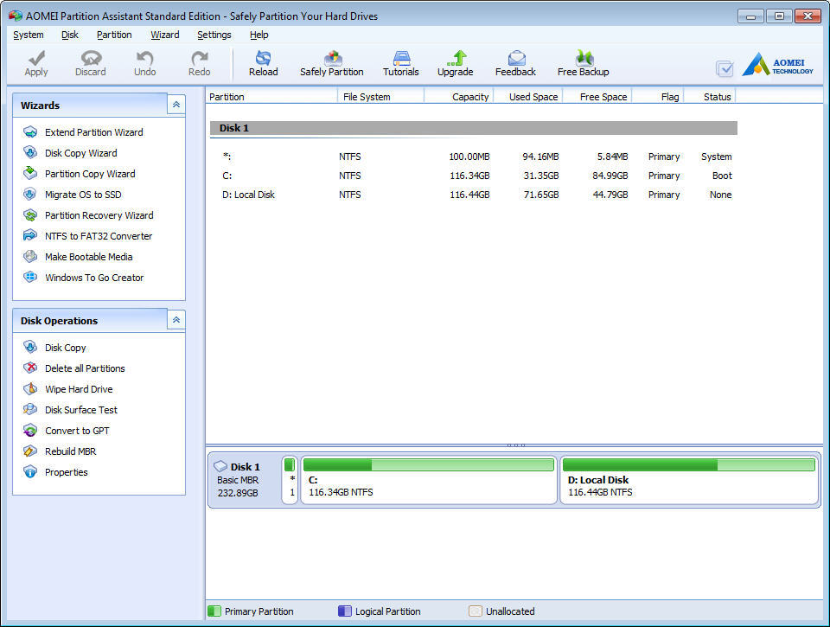This screenshot has height=627, width=830.
Task: Click the Logical Partition blue legend swatch
Action: [345, 611]
